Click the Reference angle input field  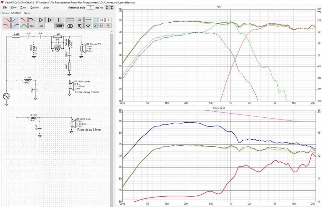[x=90, y=8]
